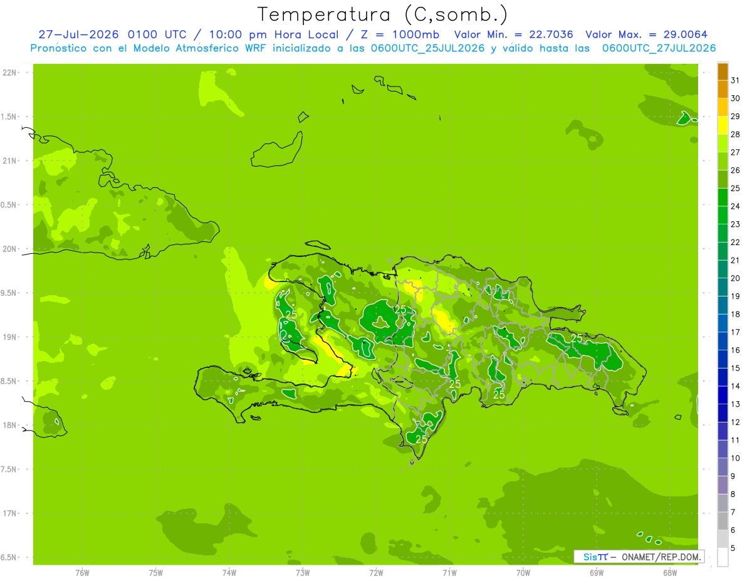The width and height of the screenshot is (752, 581).
Task: Pick the white swatch below 5
Action: tap(723, 557)
